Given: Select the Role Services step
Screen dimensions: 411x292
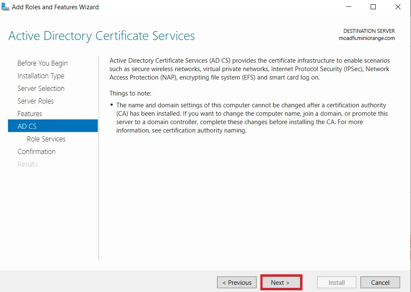Looking at the screenshot, I should tap(46, 139).
